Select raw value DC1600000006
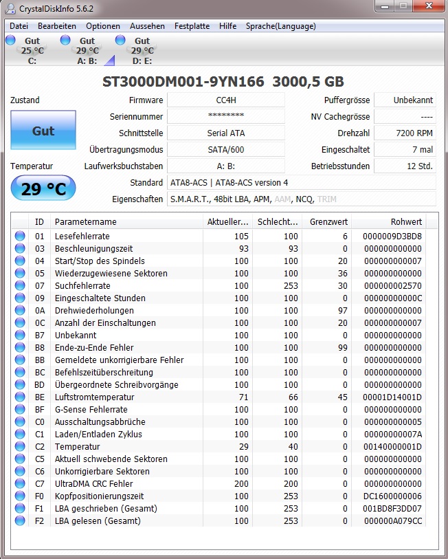Image resolution: width=448 pixels, height=559 pixels. click(392, 496)
